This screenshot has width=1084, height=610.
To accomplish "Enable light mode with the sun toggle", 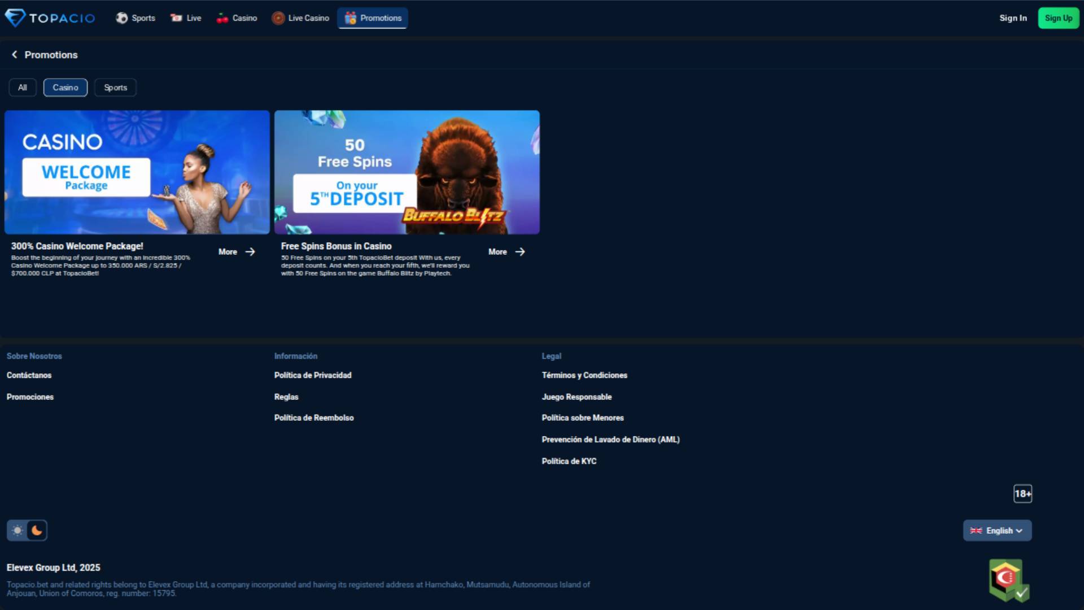I will tap(18, 530).
